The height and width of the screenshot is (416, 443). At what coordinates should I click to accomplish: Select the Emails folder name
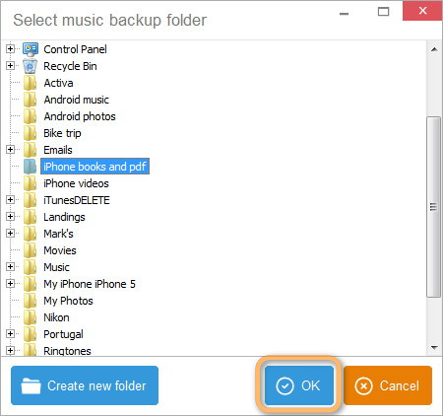pyautogui.click(x=58, y=150)
